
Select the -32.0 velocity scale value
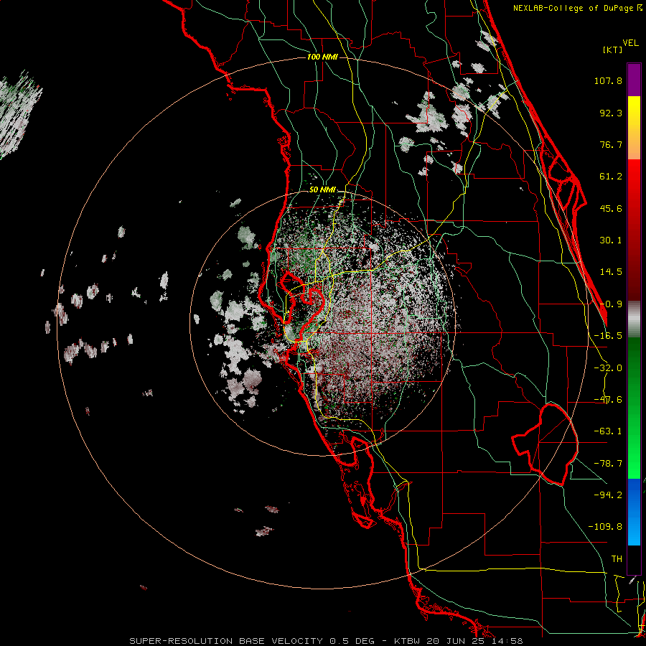tap(608, 368)
